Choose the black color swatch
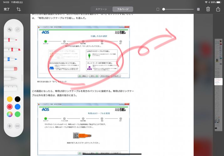The height and width of the screenshot is (156, 224). click(18, 99)
